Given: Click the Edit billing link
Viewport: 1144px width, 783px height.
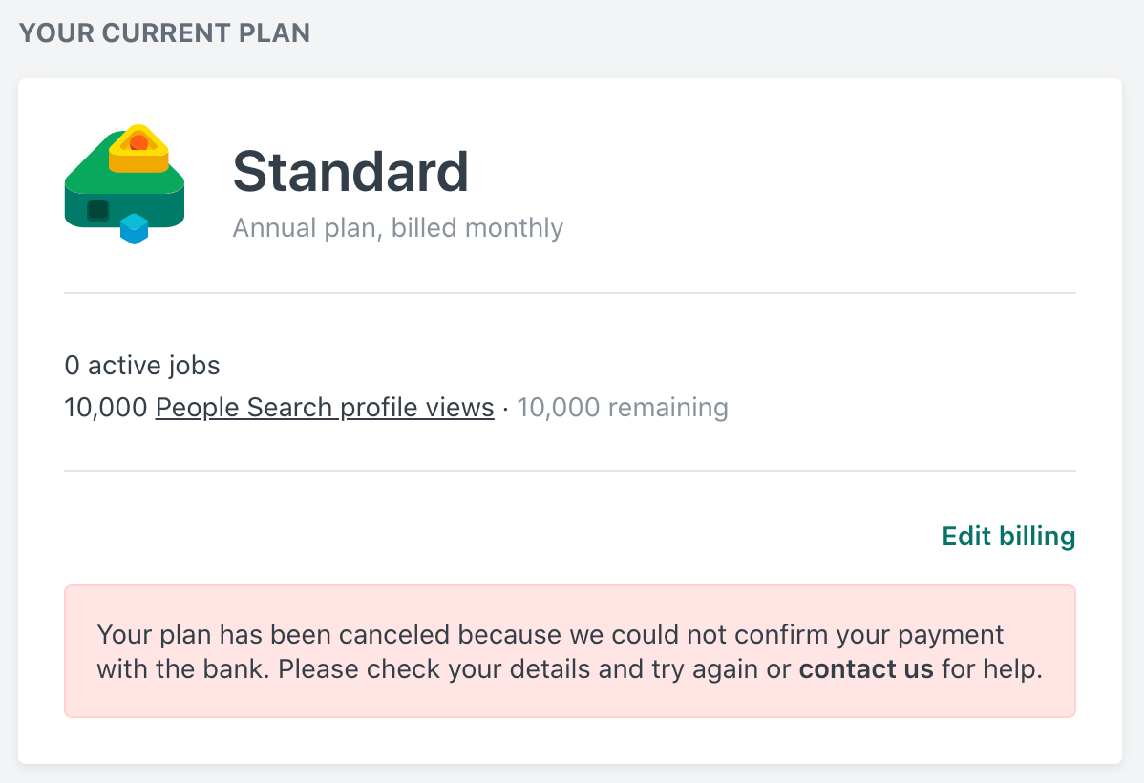Looking at the screenshot, I should pos(1007,536).
